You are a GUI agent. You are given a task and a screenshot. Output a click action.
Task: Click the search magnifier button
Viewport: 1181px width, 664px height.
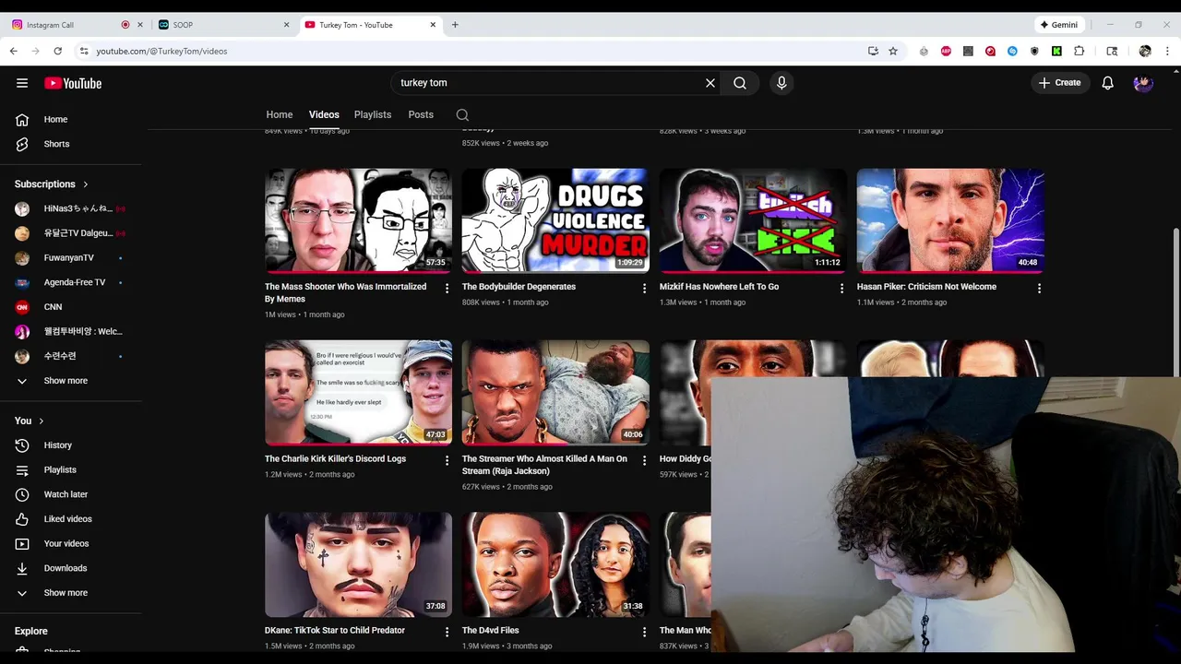click(x=740, y=83)
